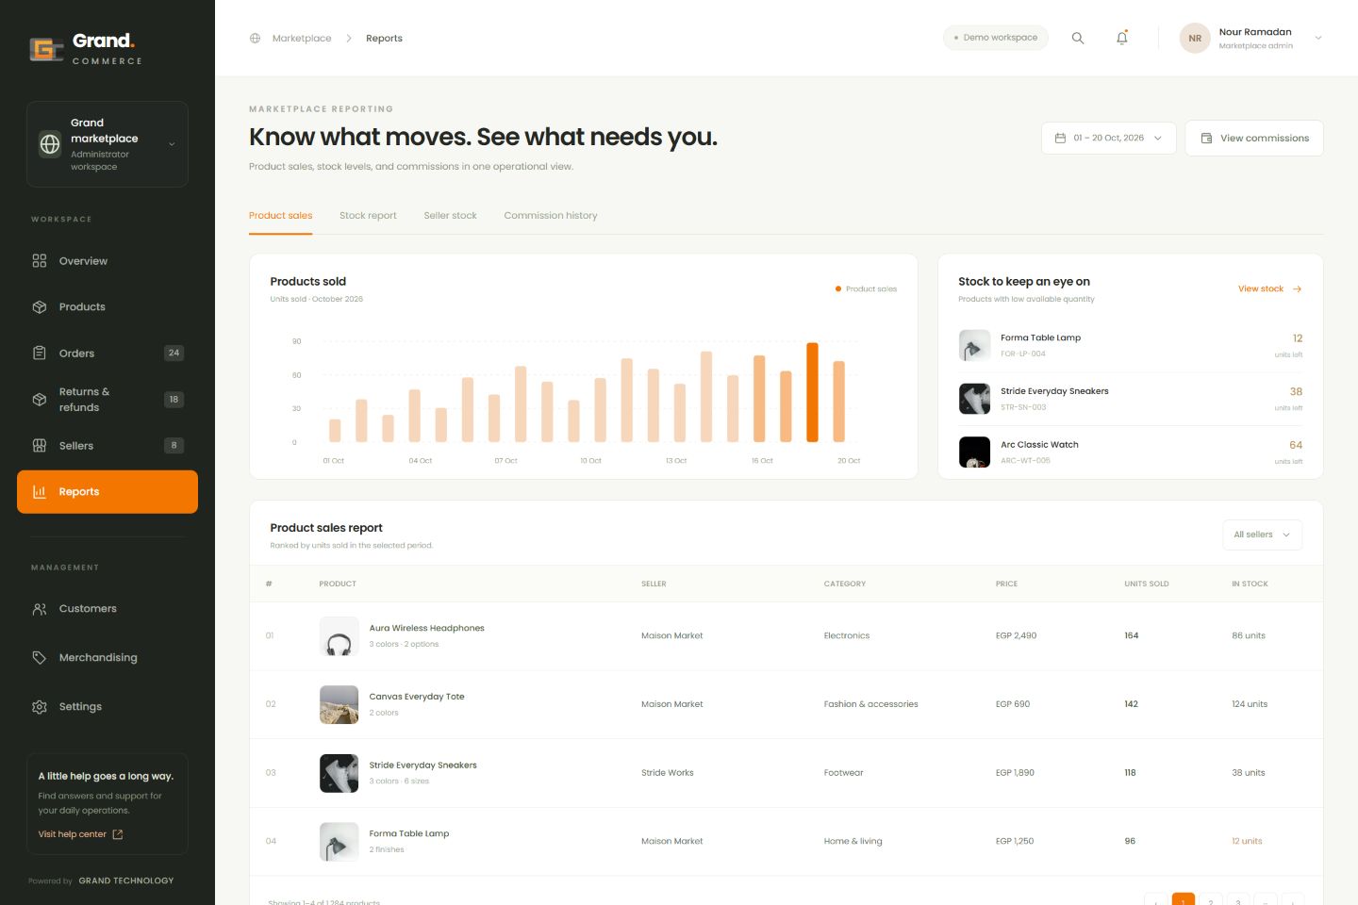Viewport: 1358px width, 905px height.
Task: Click the View commissions button
Action: [1254, 138]
